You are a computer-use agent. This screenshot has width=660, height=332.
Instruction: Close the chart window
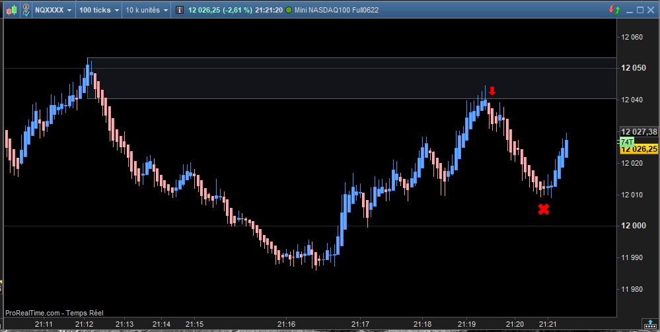pyautogui.click(x=650, y=10)
